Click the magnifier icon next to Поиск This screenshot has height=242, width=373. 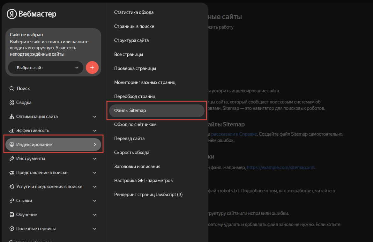(x=12, y=89)
